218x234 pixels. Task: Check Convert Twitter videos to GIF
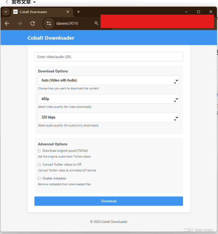pos(39,165)
